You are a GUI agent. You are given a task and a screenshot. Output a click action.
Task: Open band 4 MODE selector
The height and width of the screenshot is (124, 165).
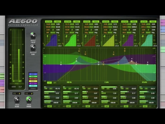105,33
